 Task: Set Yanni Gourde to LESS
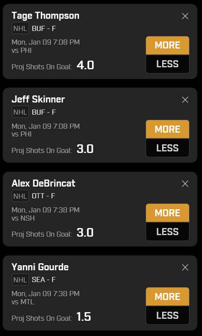coord(168,315)
